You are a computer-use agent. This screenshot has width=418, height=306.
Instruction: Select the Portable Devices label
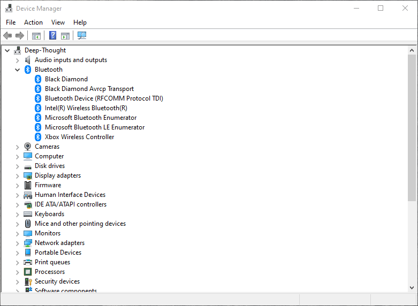(58, 253)
